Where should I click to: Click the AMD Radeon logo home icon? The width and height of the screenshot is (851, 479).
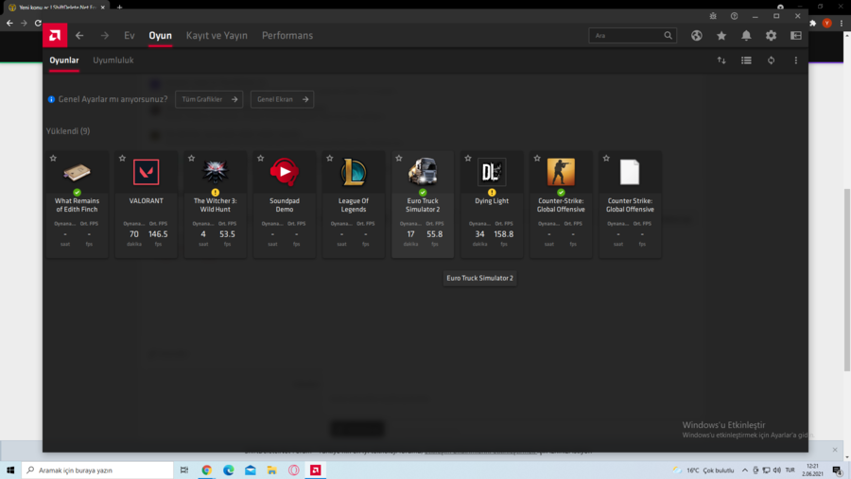click(55, 35)
